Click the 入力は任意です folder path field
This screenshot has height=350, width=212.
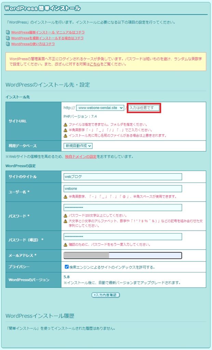point(144,108)
